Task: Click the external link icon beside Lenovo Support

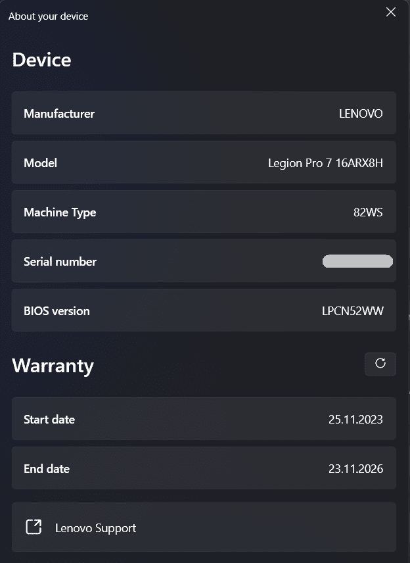Action: pyautogui.click(x=34, y=527)
